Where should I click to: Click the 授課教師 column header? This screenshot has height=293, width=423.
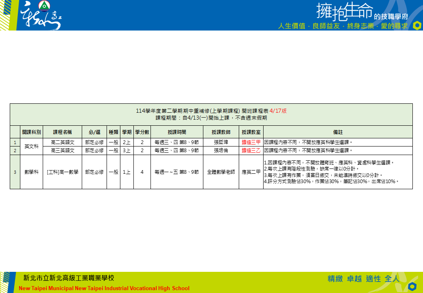(221, 132)
